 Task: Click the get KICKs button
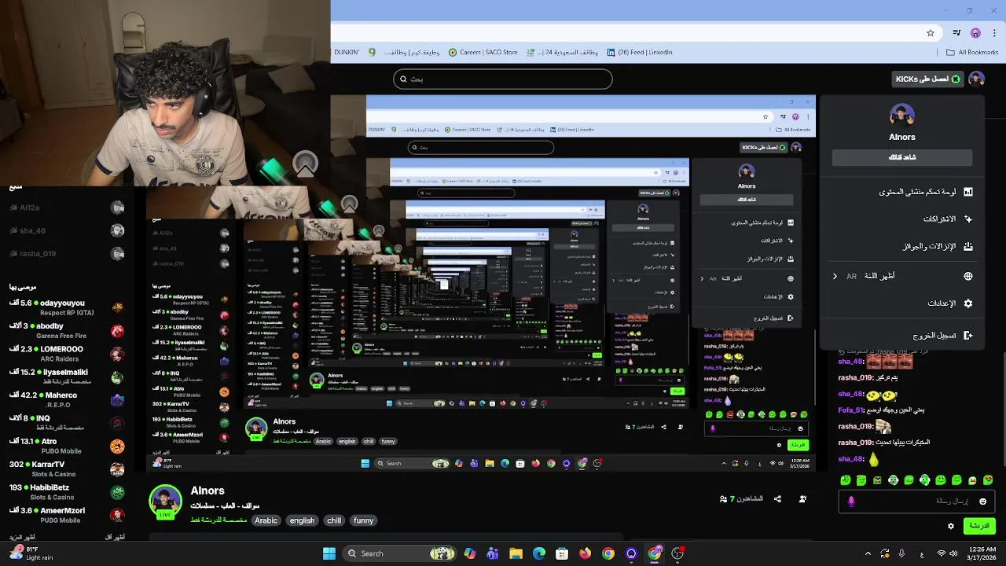[x=928, y=79]
